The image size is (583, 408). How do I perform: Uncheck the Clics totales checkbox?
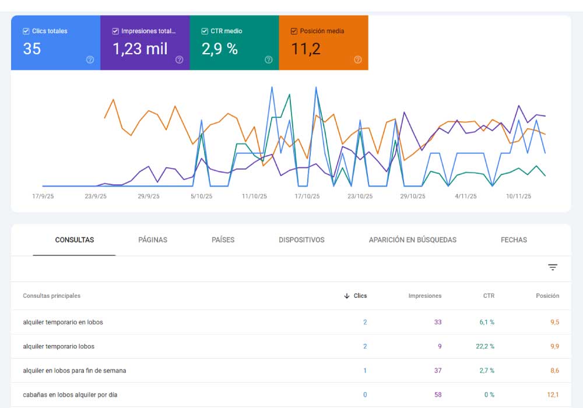[x=26, y=31]
